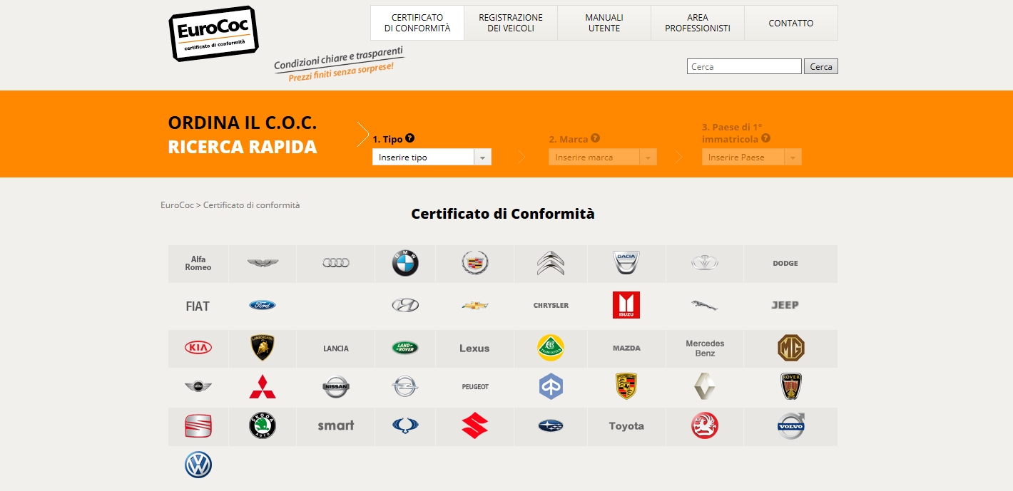Open the Manuali Utente menu item

(x=604, y=23)
